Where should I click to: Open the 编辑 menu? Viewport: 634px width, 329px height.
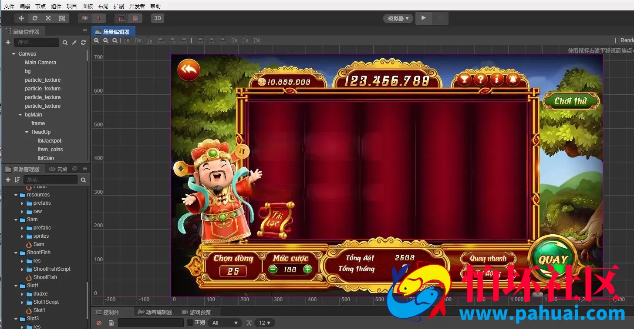click(25, 6)
